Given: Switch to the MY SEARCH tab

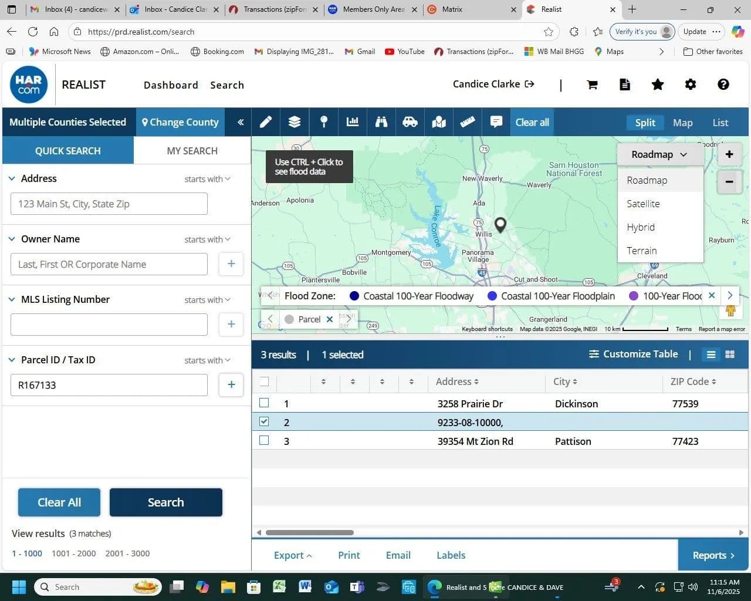Looking at the screenshot, I should click(192, 151).
